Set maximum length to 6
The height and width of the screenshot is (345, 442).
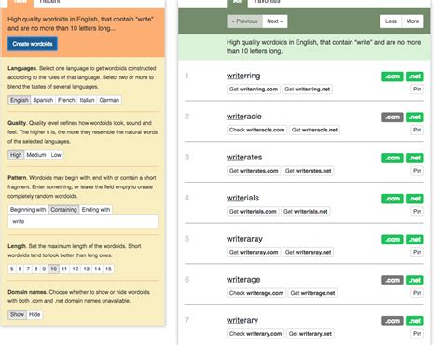[x=20, y=269]
